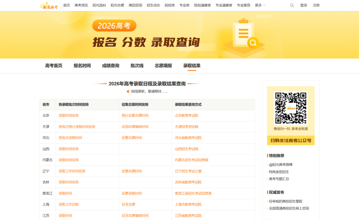Visit 江苏省教育考试院 link
Image resolution: width=359 pixels, height=220 pixels.
point(188,216)
